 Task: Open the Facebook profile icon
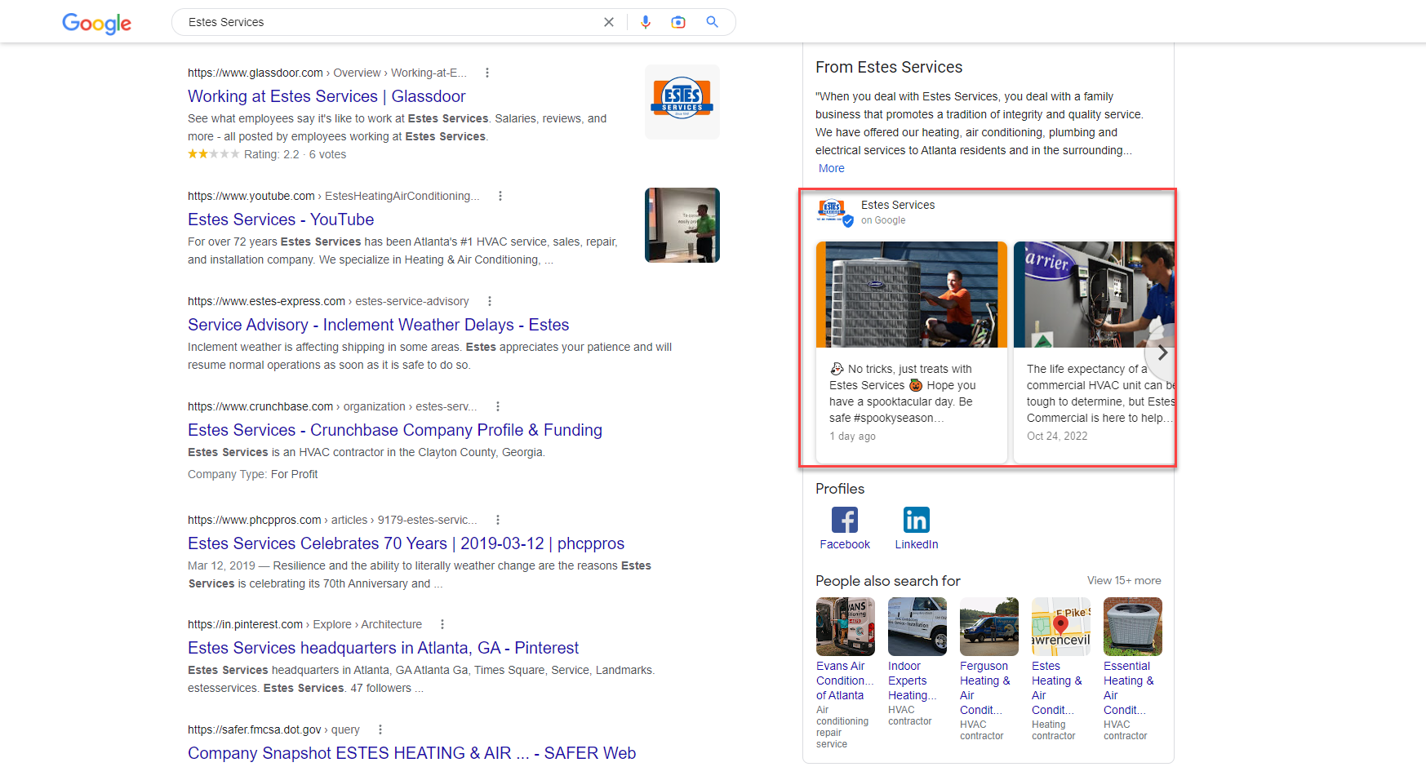coord(845,520)
